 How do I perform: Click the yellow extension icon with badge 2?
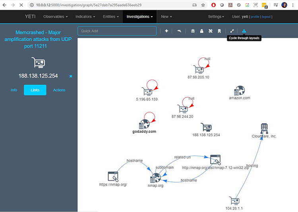point(264,5)
